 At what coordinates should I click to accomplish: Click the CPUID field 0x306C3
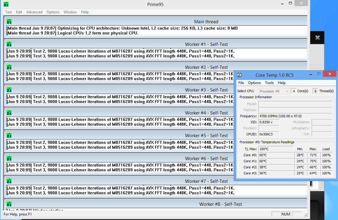pyautogui.click(x=269, y=134)
